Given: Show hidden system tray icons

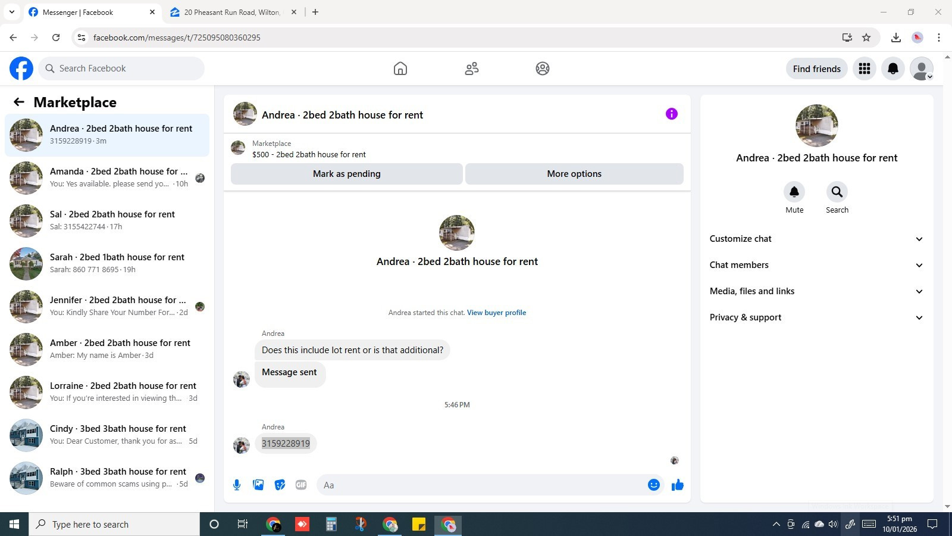Looking at the screenshot, I should point(776,524).
